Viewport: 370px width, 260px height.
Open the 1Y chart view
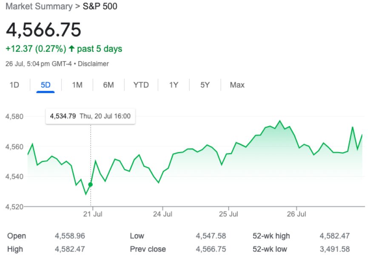(x=174, y=85)
